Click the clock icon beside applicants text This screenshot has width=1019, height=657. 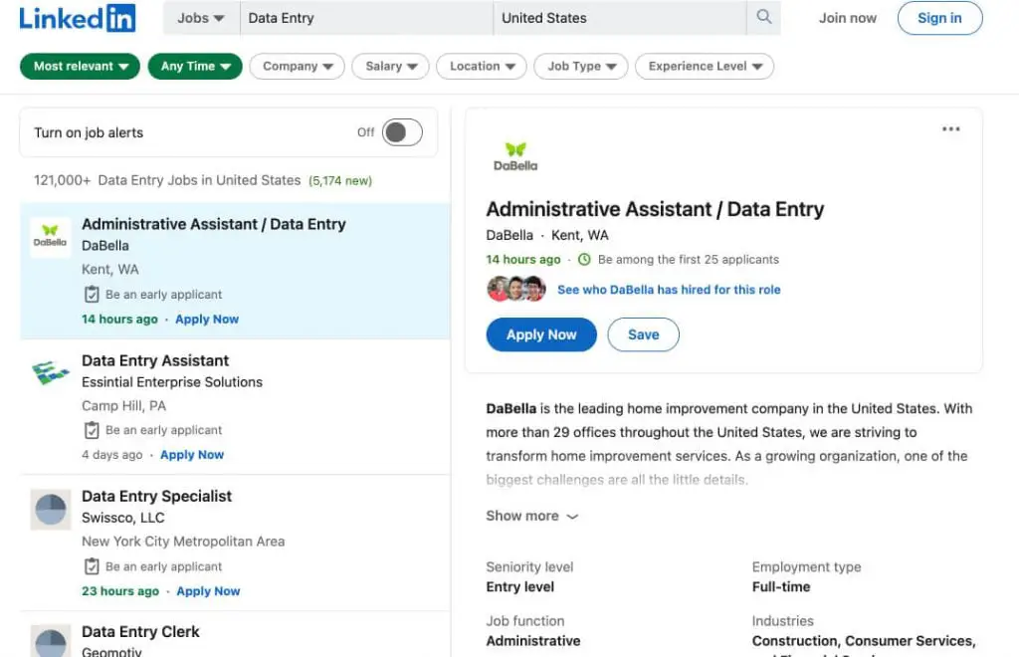[584, 259]
